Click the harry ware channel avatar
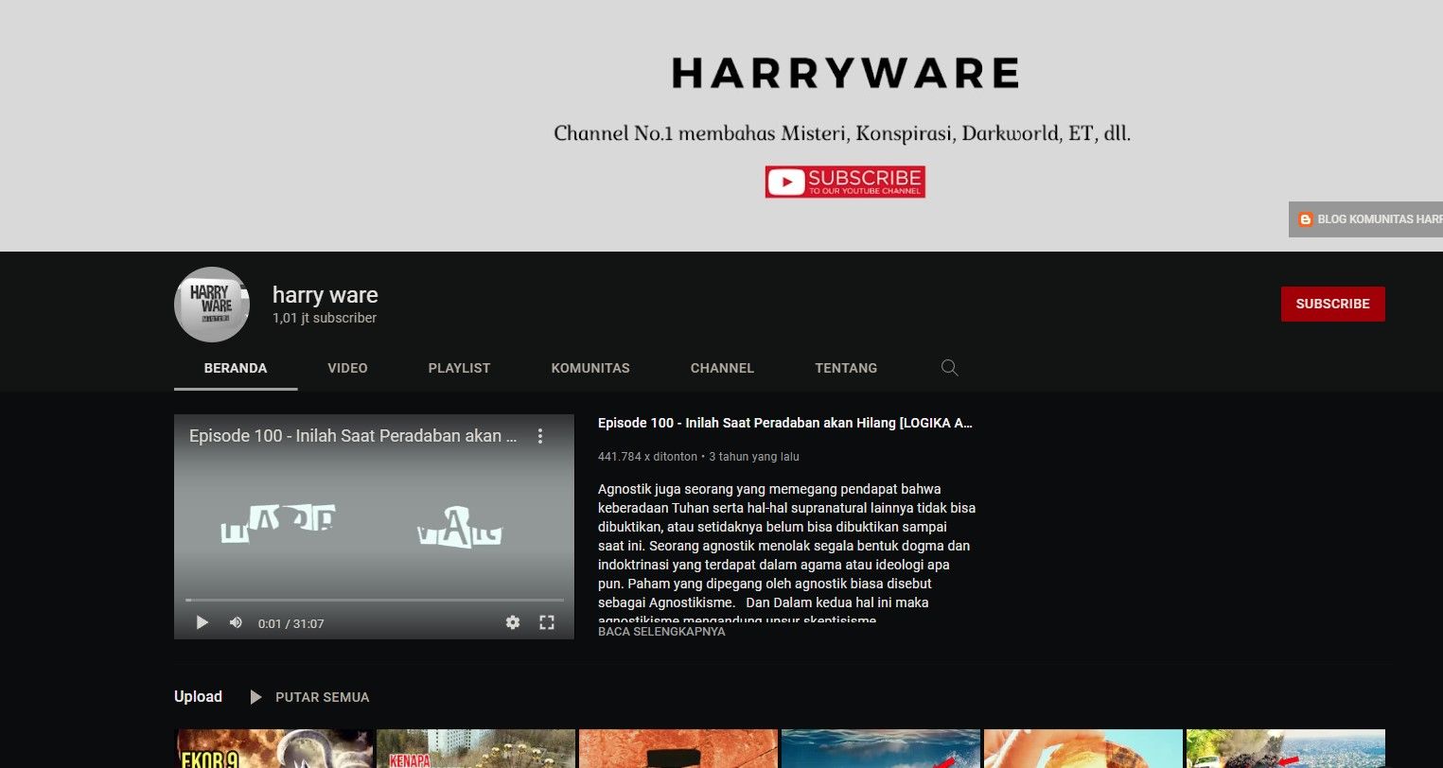 pos(211,304)
